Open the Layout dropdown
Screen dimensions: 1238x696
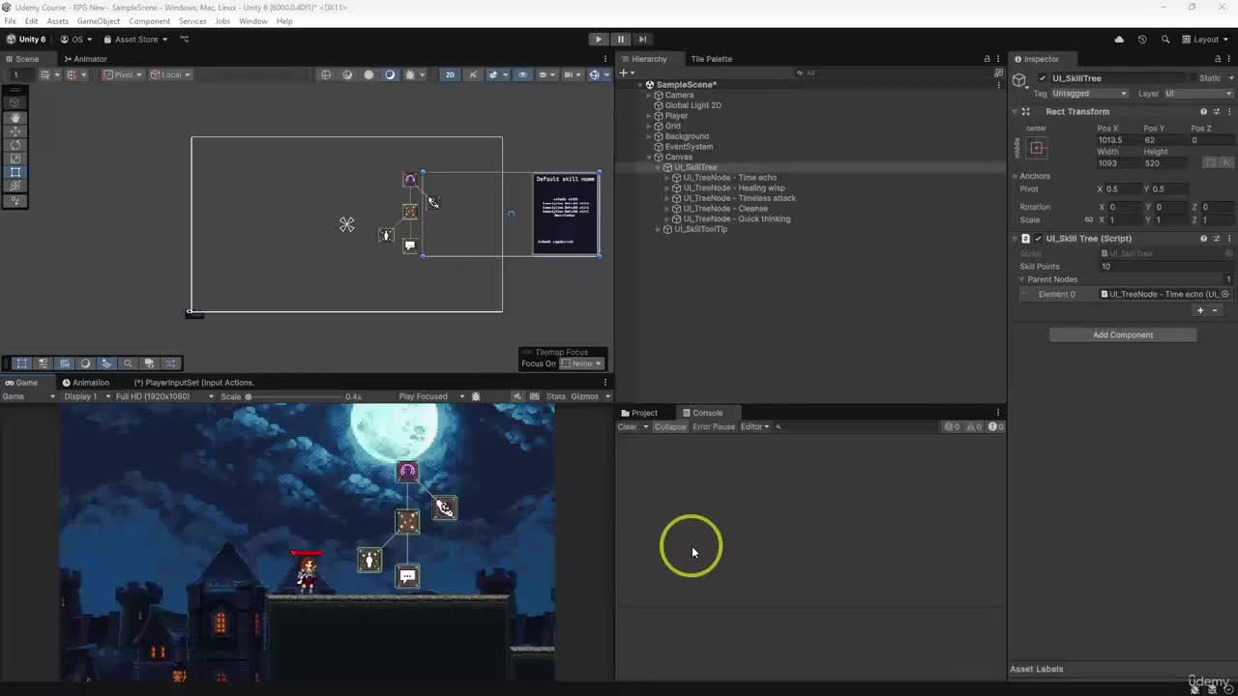[x=1205, y=40]
